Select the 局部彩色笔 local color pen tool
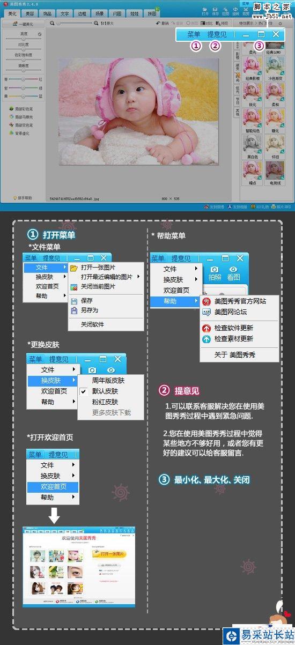Viewport: 295px width, 645px height. (20, 108)
